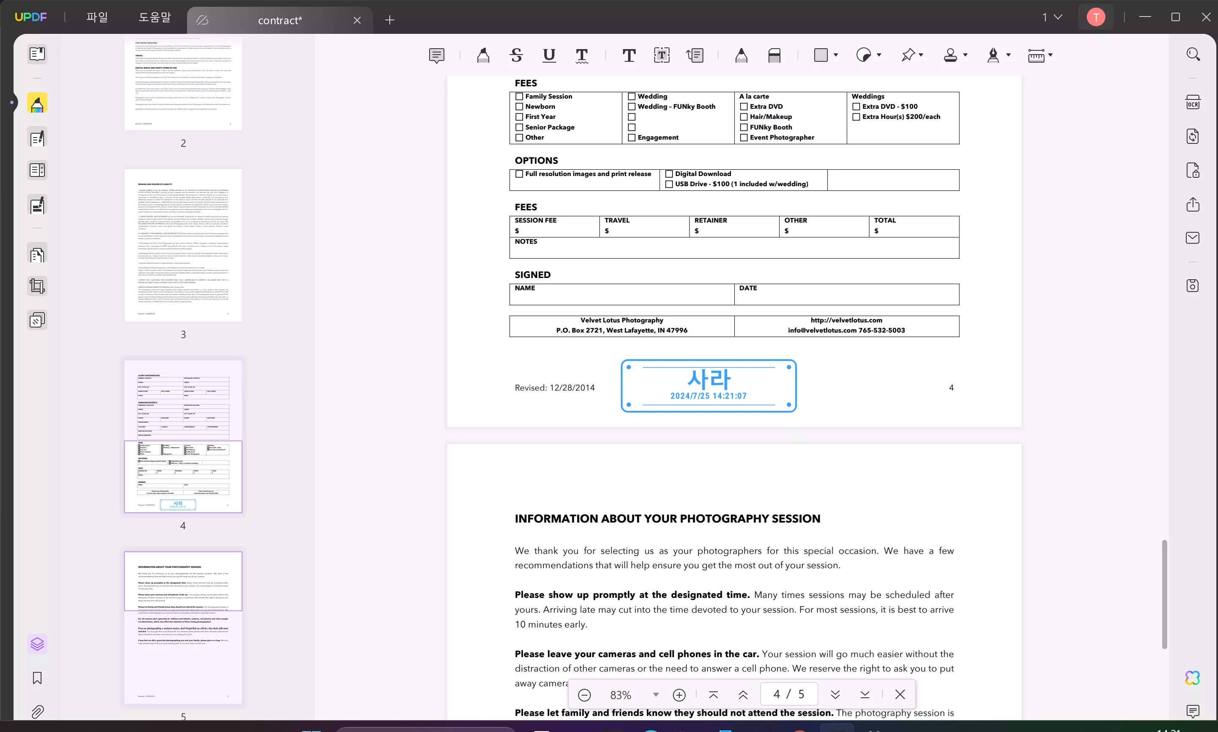The image size is (1218, 732).
Task: Expand the signature pen dropdown arrow
Action: click(x=1009, y=55)
